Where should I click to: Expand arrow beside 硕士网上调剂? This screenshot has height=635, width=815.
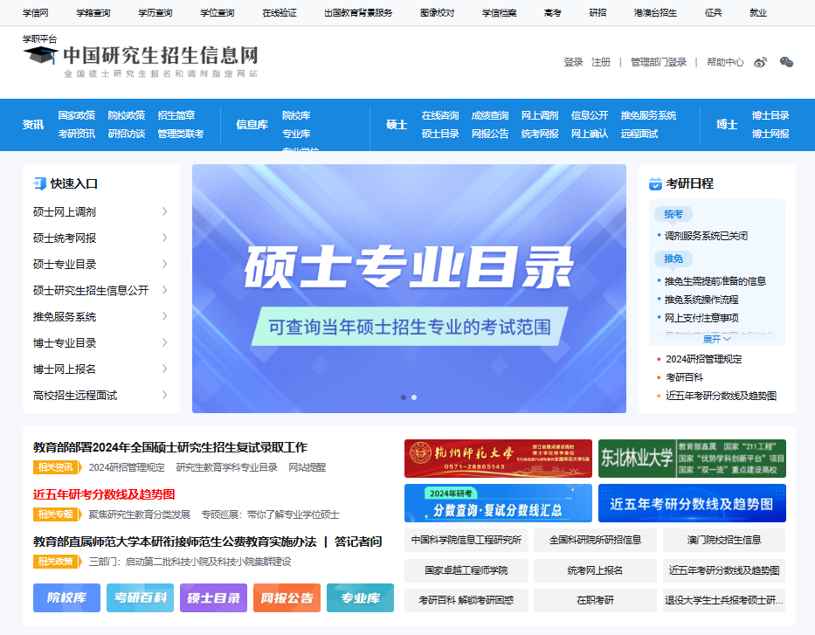pyautogui.click(x=165, y=211)
